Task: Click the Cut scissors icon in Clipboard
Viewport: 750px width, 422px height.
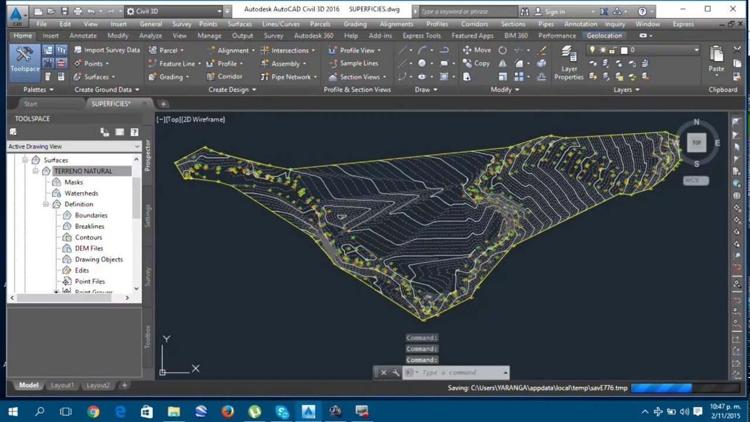Action: point(737,50)
